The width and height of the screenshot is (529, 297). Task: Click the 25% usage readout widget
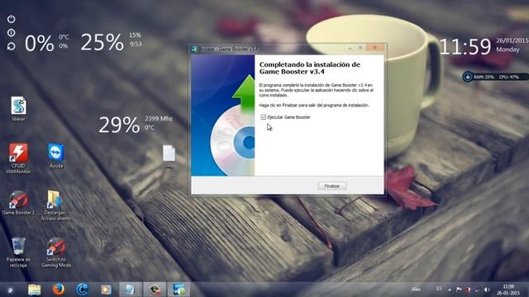tap(102, 42)
